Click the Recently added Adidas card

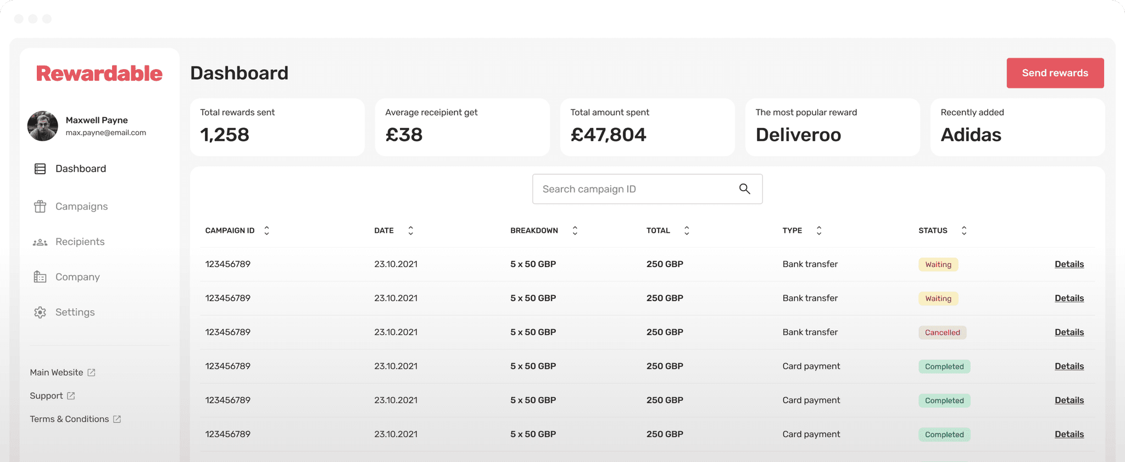pyautogui.click(x=1018, y=127)
